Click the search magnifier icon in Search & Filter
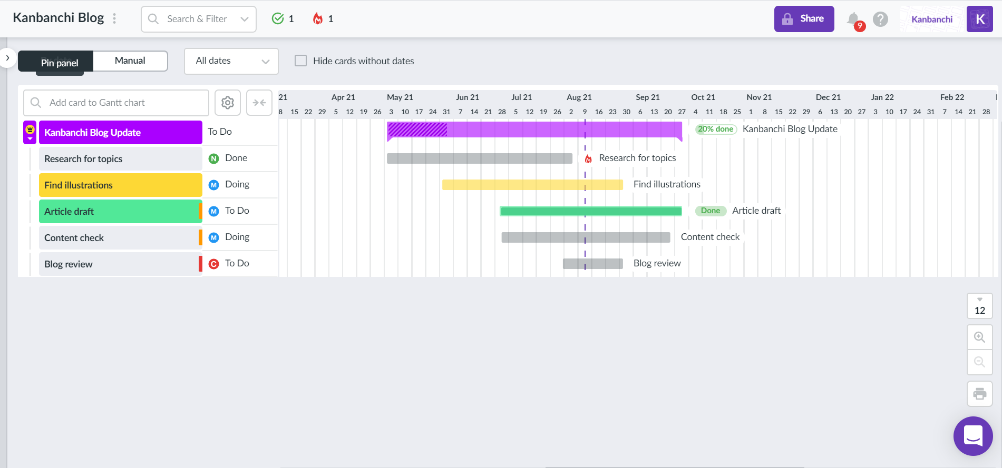The image size is (1002, 468). tap(153, 19)
